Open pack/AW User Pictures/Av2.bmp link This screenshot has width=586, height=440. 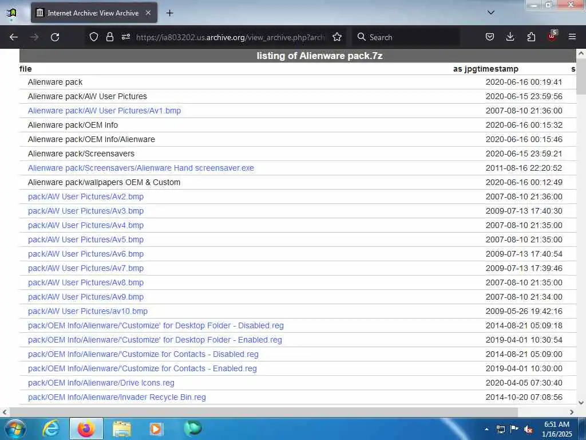86,197
